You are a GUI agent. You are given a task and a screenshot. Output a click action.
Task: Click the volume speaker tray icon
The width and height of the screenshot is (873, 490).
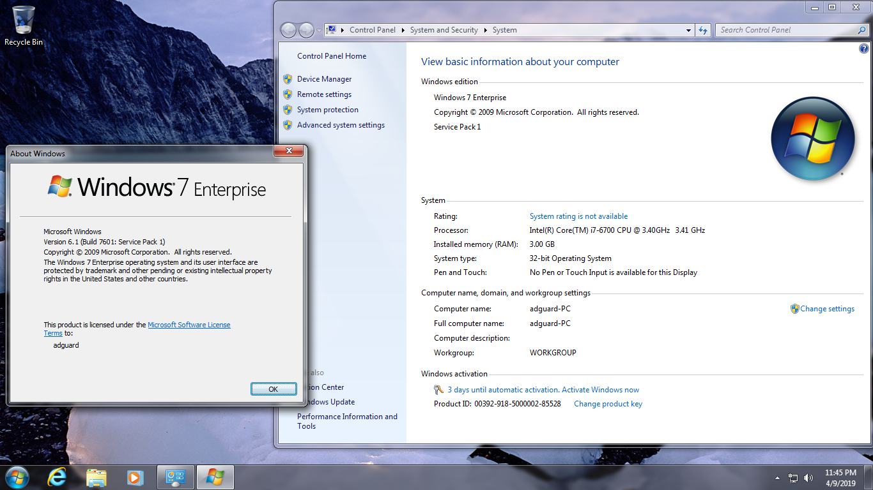[x=808, y=478]
